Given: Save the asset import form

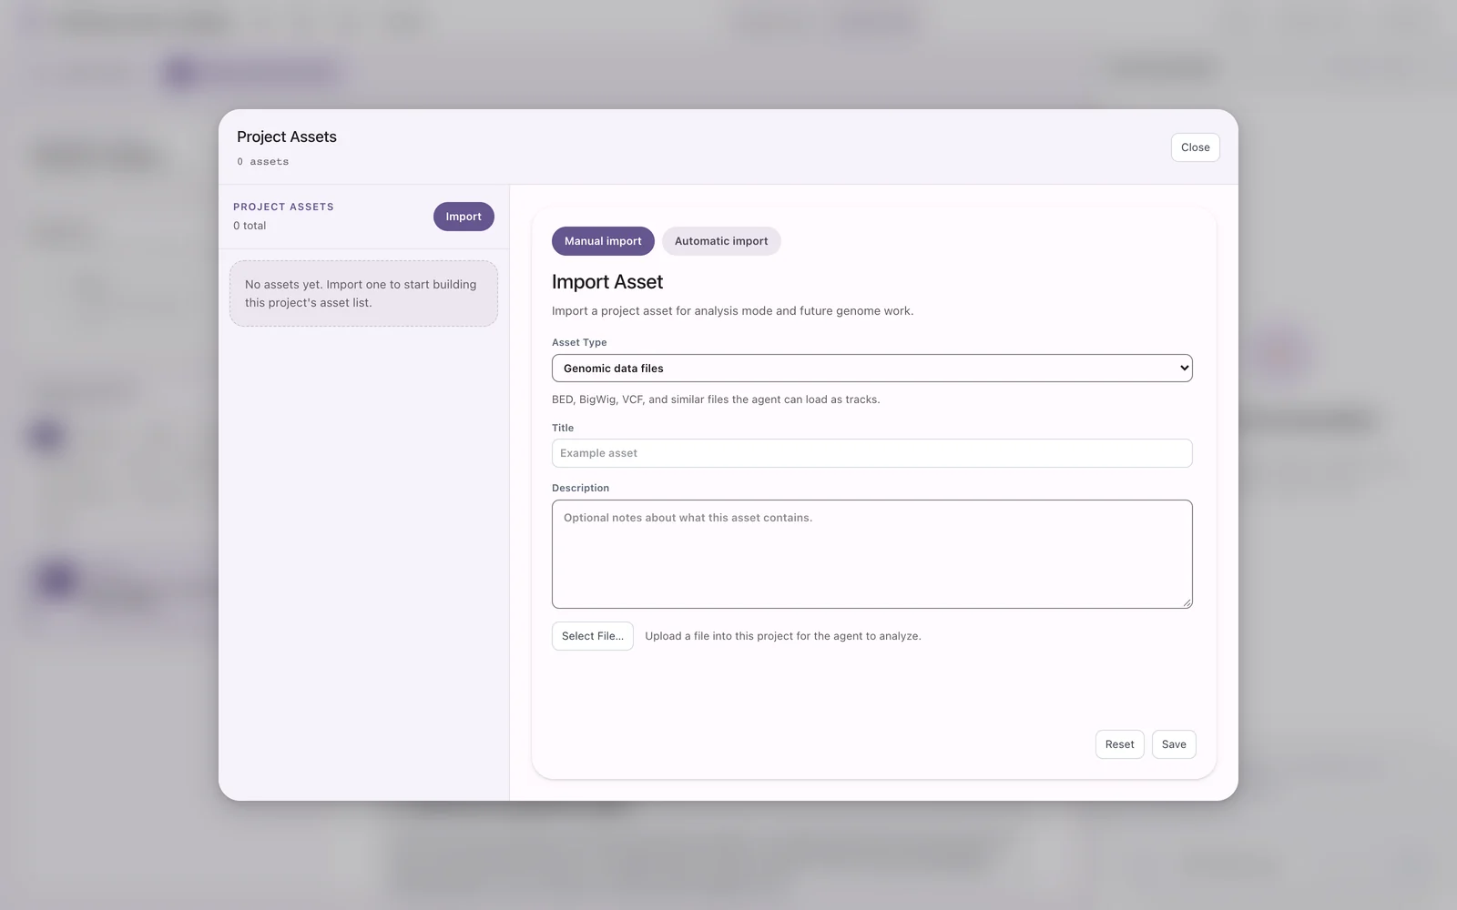Looking at the screenshot, I should (x=1174, y=744).
